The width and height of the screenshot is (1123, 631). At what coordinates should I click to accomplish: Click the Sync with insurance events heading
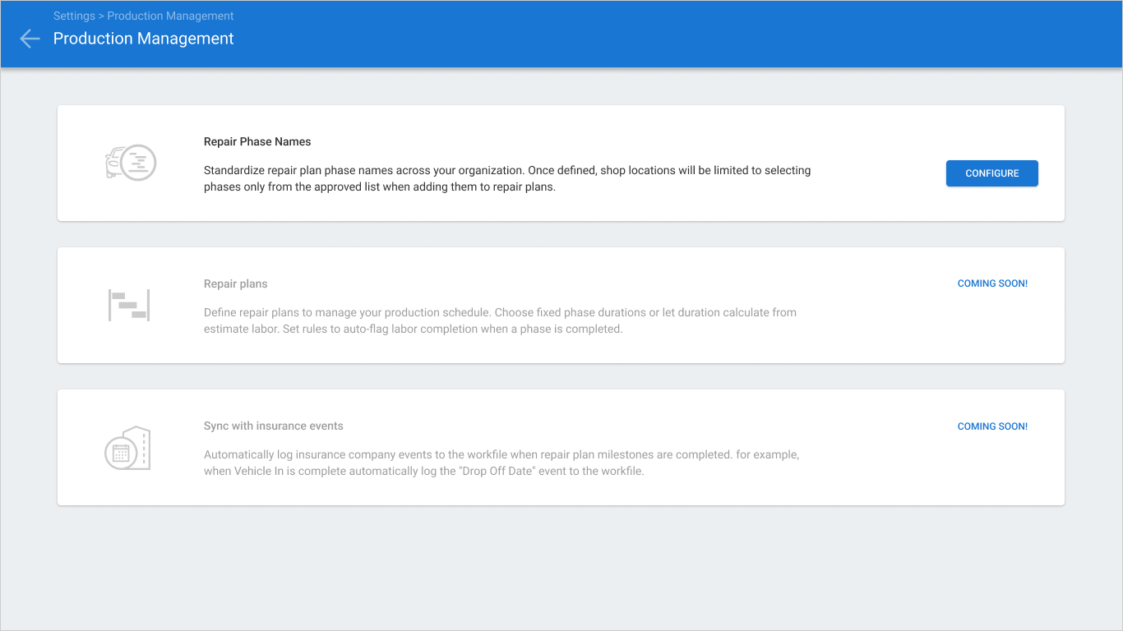(274, 426)
